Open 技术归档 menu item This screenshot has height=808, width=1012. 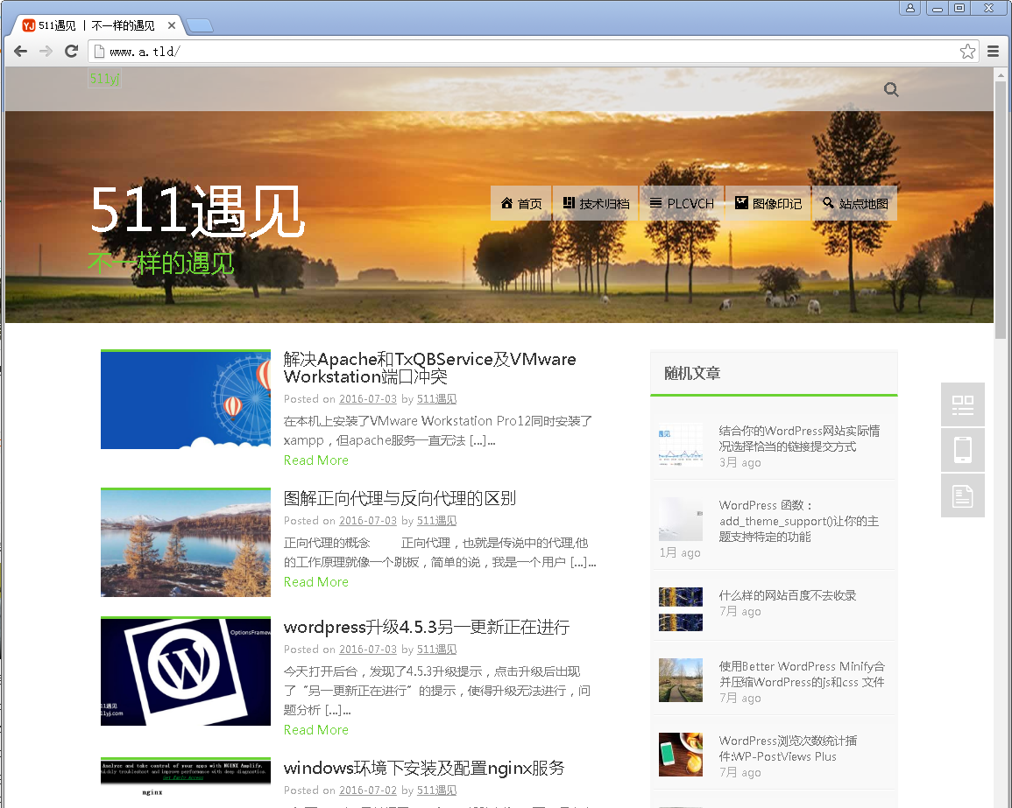tap(596, 204)
